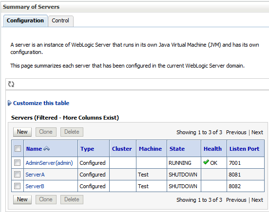Viewport: 269px width, 212px height.
Task: Open the Customize this table link
Action: (x=41, y=103)
